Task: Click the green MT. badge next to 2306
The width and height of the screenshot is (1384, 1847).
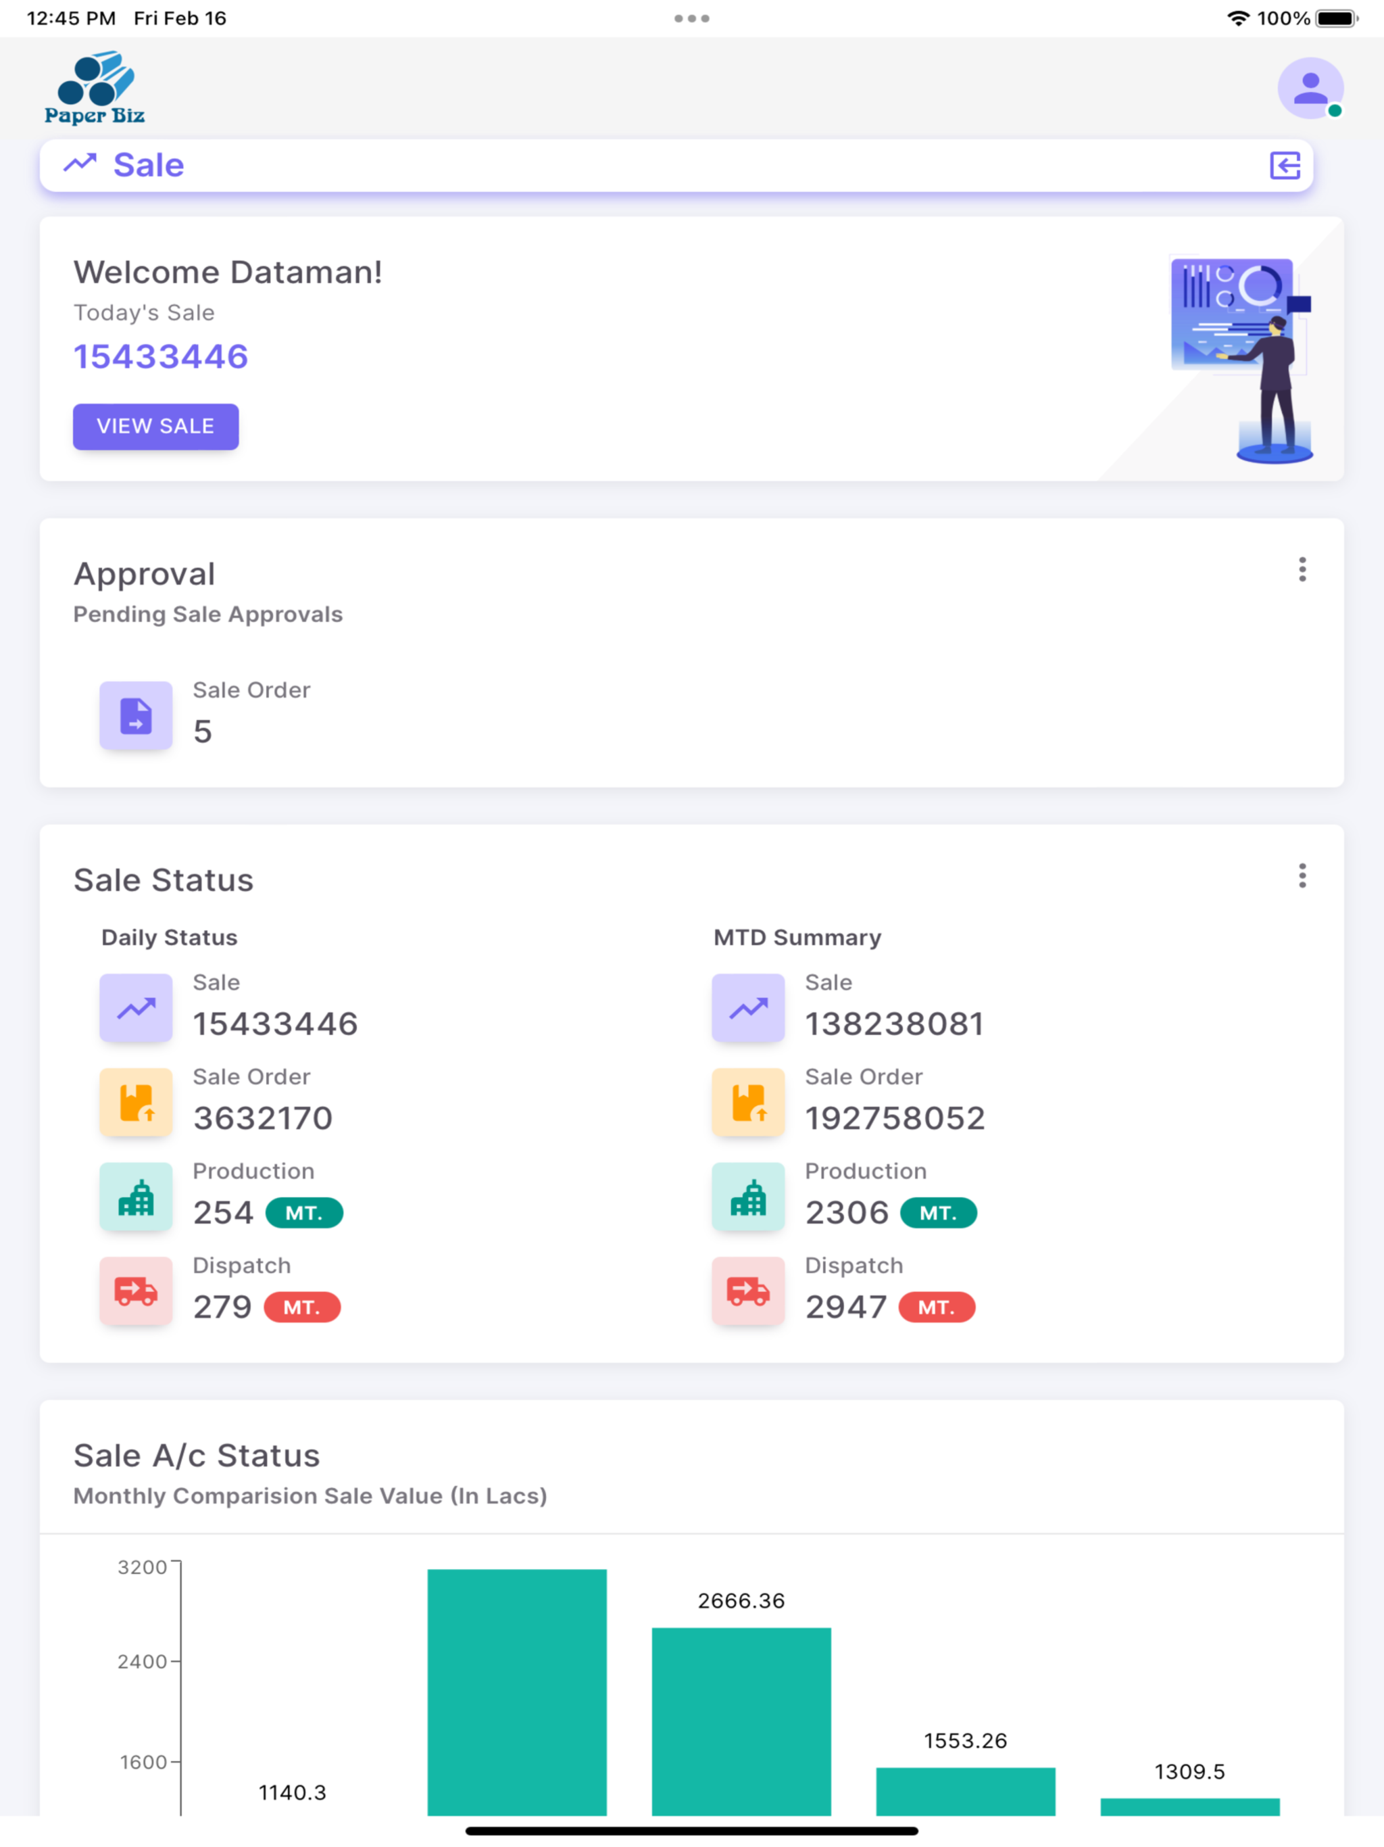Action: pyautogui.click(x=938, y=1212)
